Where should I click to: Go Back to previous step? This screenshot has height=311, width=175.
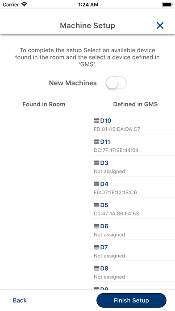pyautogui.click(x=20, y=300)
